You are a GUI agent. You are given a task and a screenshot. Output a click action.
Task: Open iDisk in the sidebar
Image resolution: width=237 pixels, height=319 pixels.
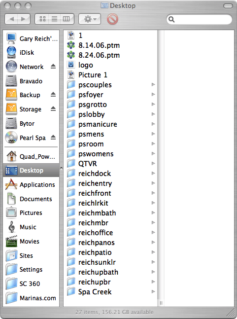tap(32, 52)
